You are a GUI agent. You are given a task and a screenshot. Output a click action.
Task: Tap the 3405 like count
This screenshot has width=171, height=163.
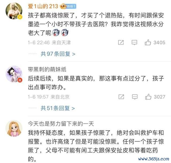pos(159,43)
